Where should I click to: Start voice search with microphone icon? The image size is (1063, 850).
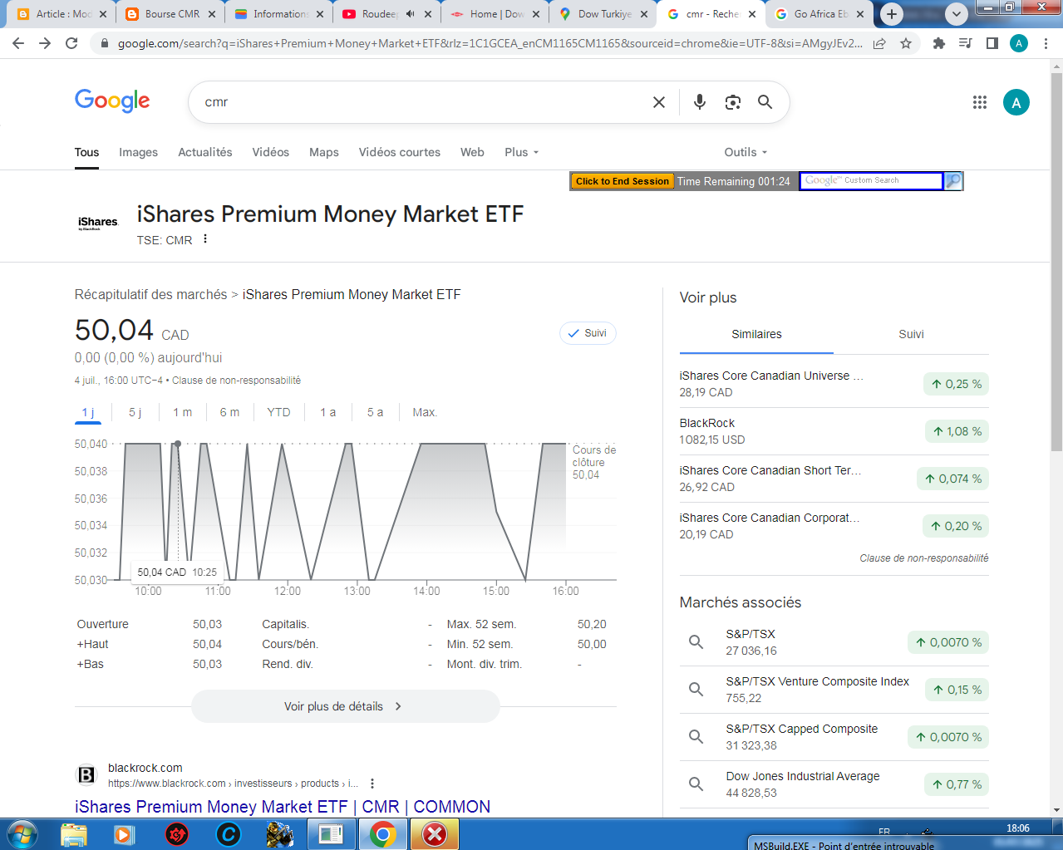(x=700, y=102)
